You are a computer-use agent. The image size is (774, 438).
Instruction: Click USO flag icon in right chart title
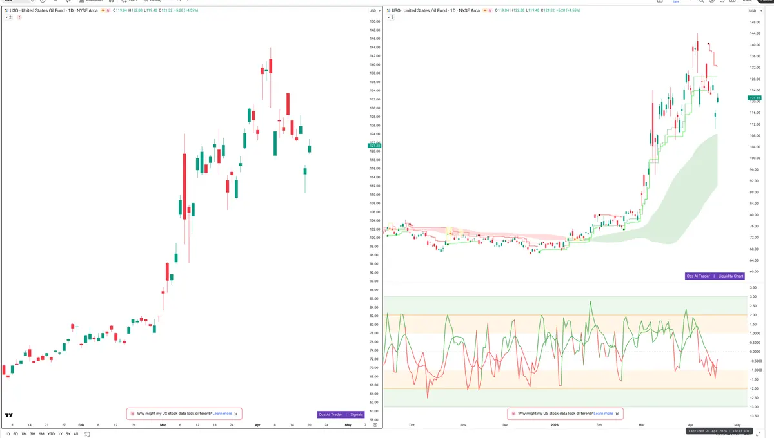click(388, 11)
